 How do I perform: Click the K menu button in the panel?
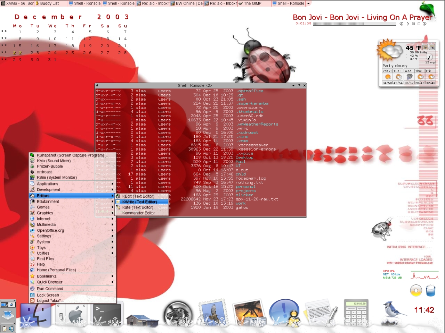click(7, 315)
